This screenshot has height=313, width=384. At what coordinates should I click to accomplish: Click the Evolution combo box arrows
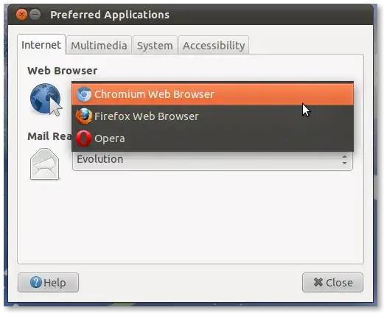(344, 160)
